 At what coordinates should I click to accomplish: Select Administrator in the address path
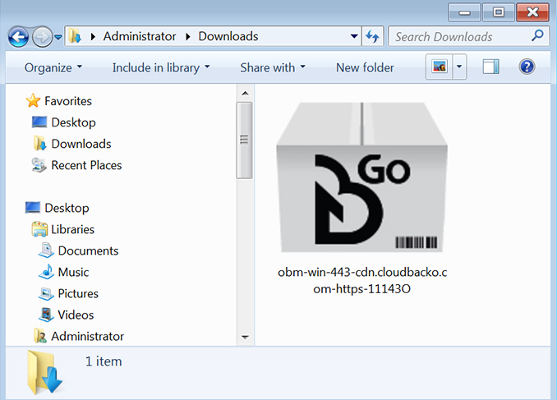click(x=140, y=36)
